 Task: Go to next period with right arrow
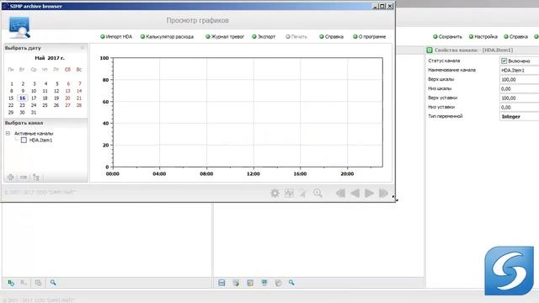tap(369, 193)
